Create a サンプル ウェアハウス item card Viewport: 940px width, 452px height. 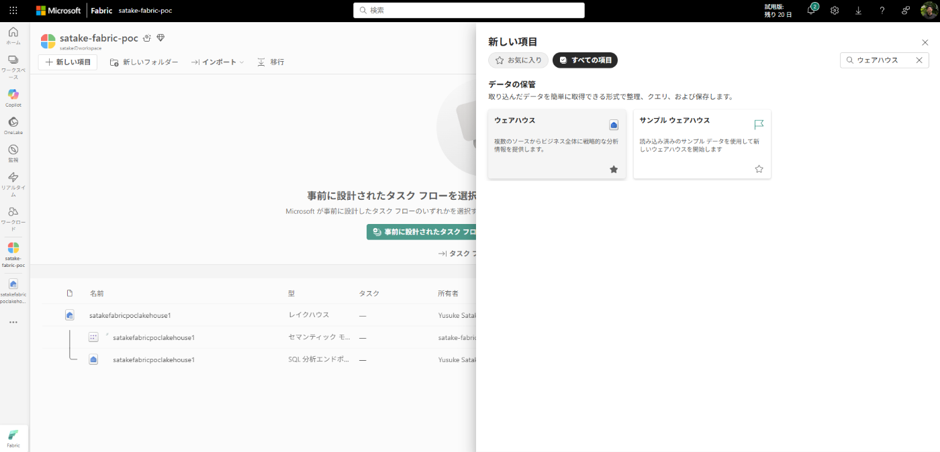coord(702,144)
